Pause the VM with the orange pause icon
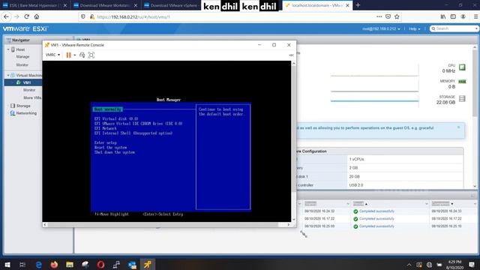 click(68, 55)
